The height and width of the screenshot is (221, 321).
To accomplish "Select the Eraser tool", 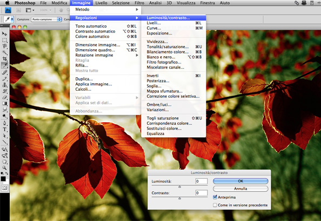I will (4, 97).
